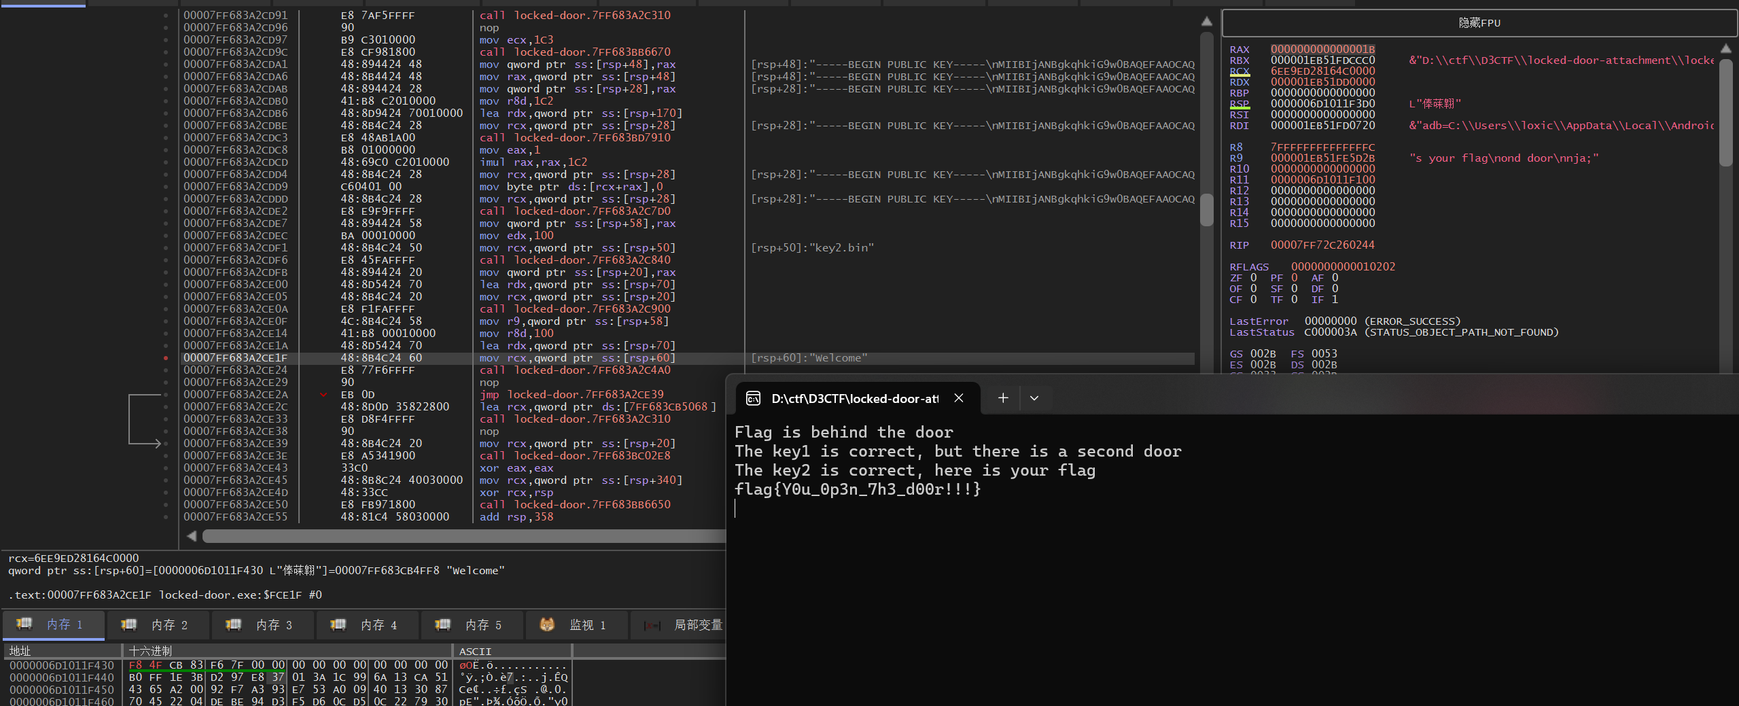The image size is (1739, 706).
Task: Select the terminal tab titled D:\ctf\D3CTF\locked-door-at
Action: (x=855, y=399)
